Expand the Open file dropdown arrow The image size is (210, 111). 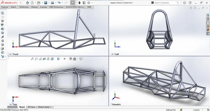[42, 3]
